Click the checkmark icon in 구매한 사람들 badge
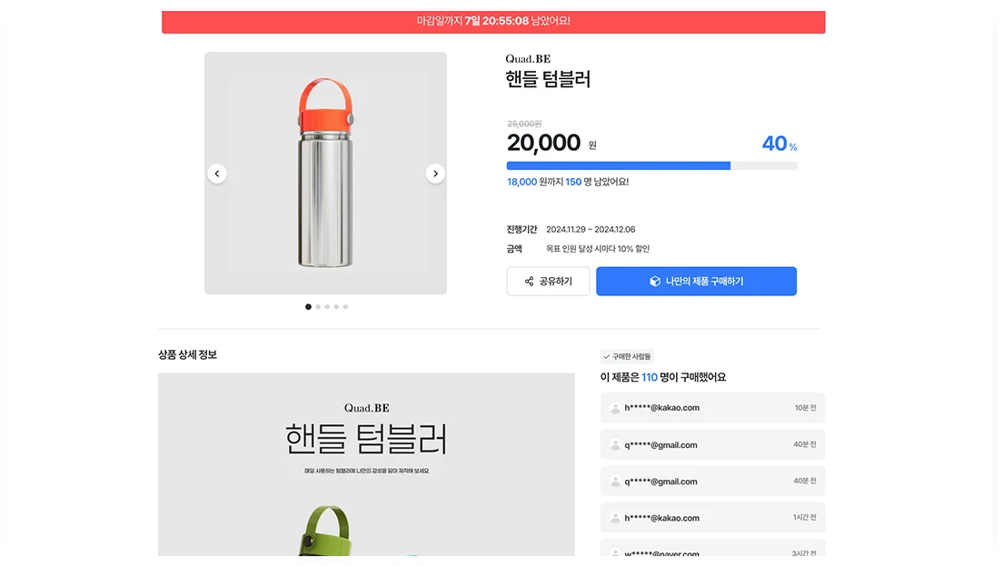Screen dimensions: 1003x567 click(606, 356)
